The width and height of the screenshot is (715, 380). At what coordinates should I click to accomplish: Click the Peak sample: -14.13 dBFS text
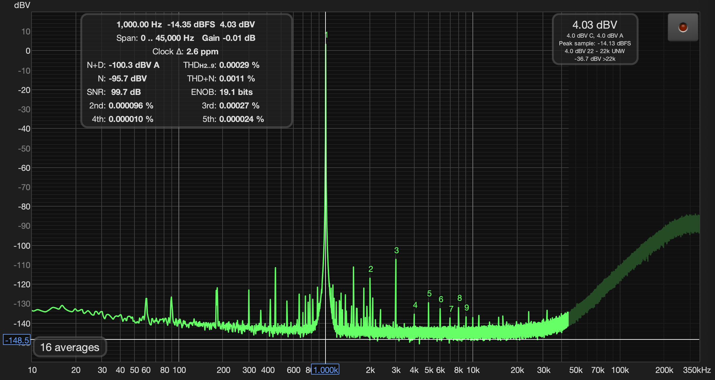[x=595, y=43]
